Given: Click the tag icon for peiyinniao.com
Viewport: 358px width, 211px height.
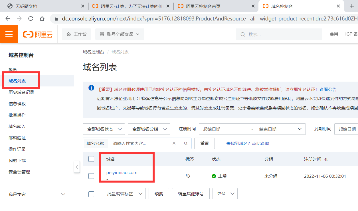Looking at the screenshot, I should pos(188,176).
